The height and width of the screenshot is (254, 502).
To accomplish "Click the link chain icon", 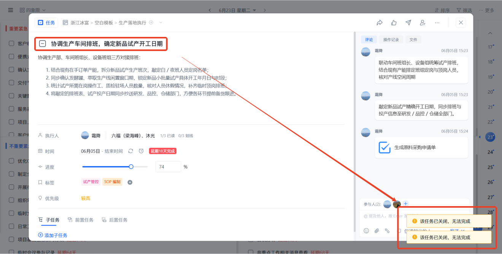I will (387, 230).
